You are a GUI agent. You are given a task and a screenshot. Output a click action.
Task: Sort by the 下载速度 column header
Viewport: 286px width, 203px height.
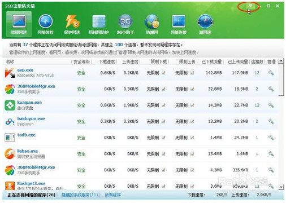107,61
